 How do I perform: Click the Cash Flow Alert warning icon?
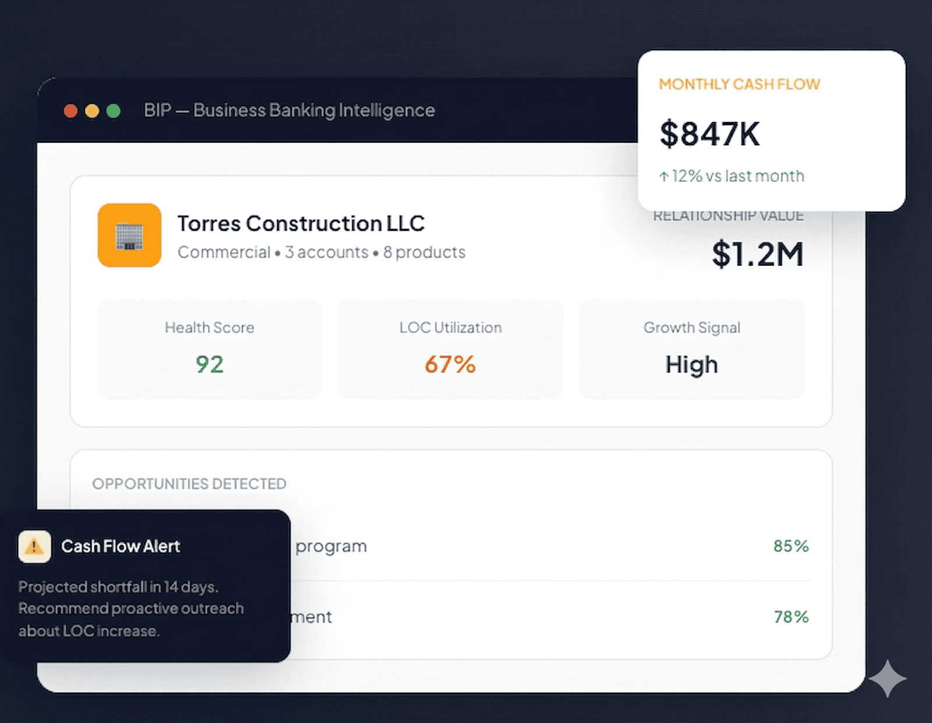(x=34, y=546)
